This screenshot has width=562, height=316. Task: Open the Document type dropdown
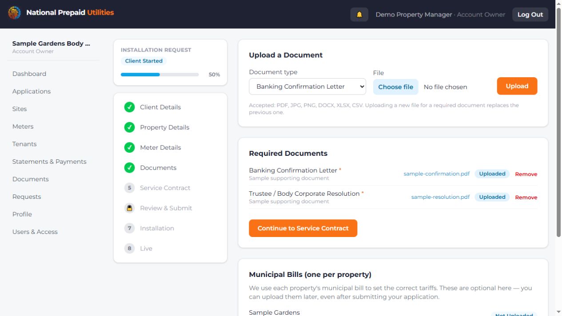[x=307, y=87]
